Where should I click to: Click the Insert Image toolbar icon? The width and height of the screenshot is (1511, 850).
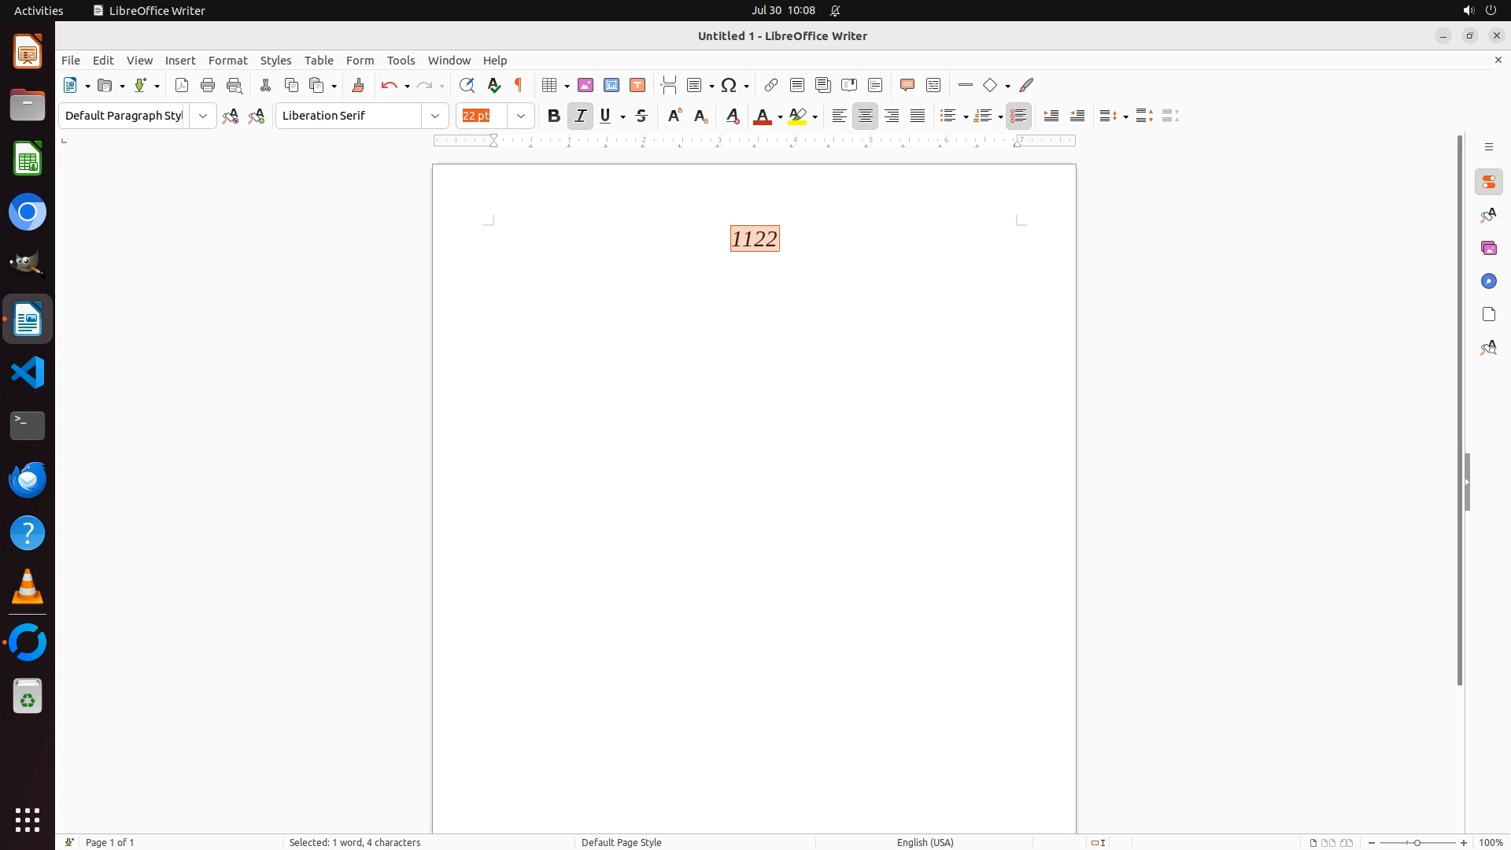586,86
